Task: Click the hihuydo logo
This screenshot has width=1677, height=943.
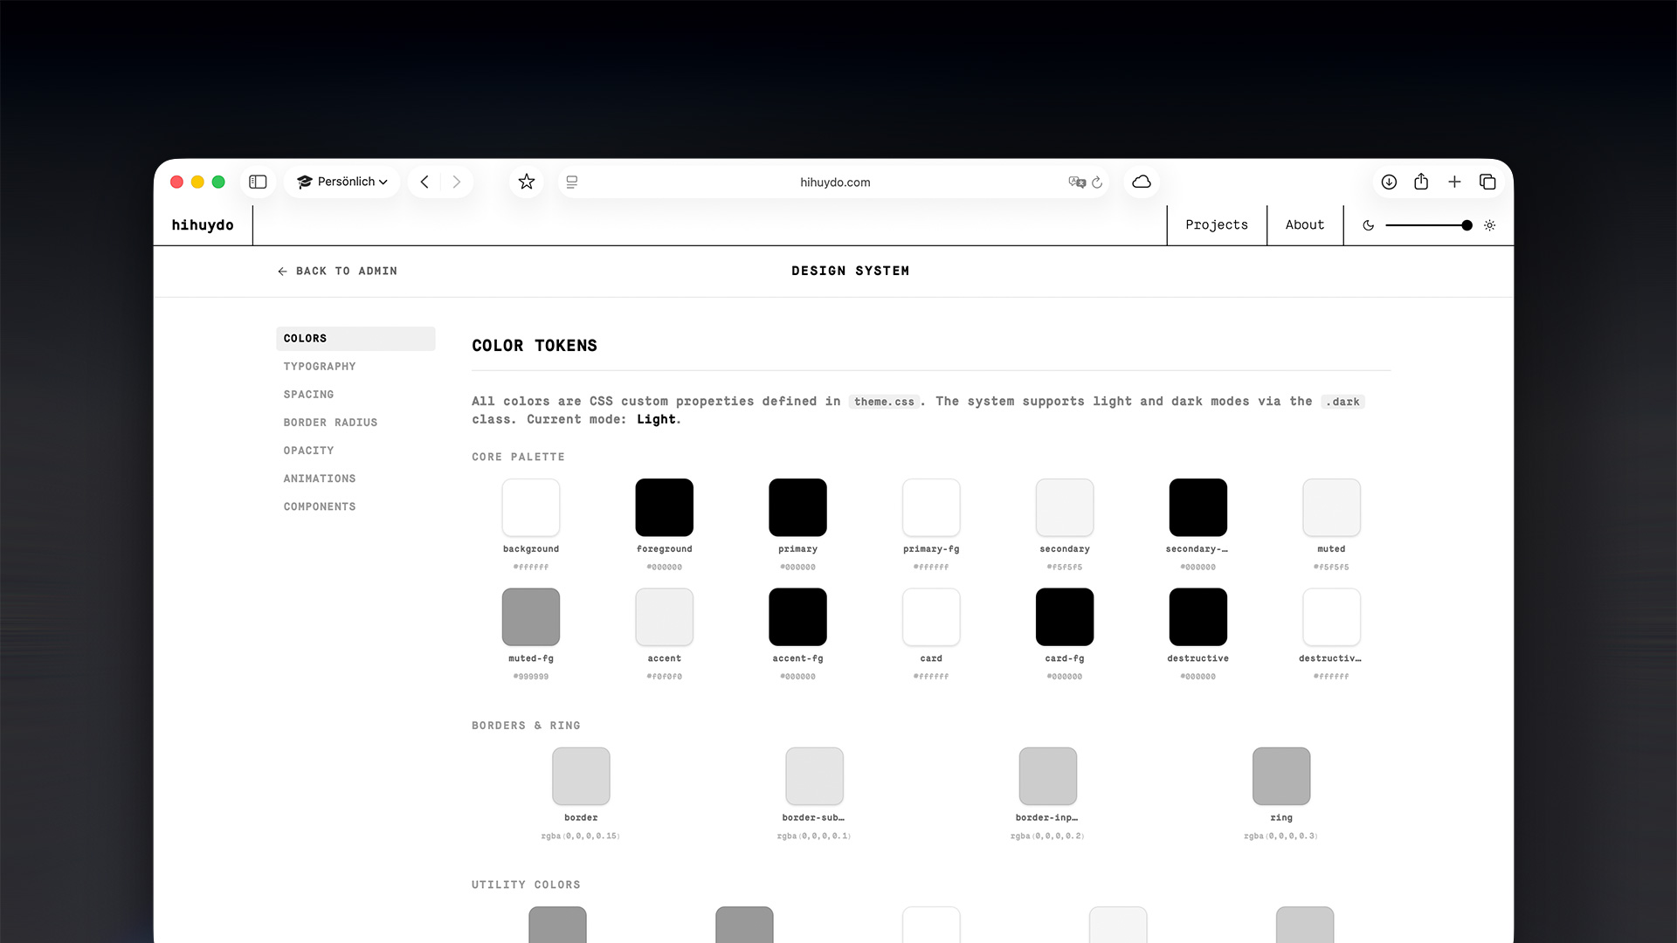Action: [x=204, y=224]
